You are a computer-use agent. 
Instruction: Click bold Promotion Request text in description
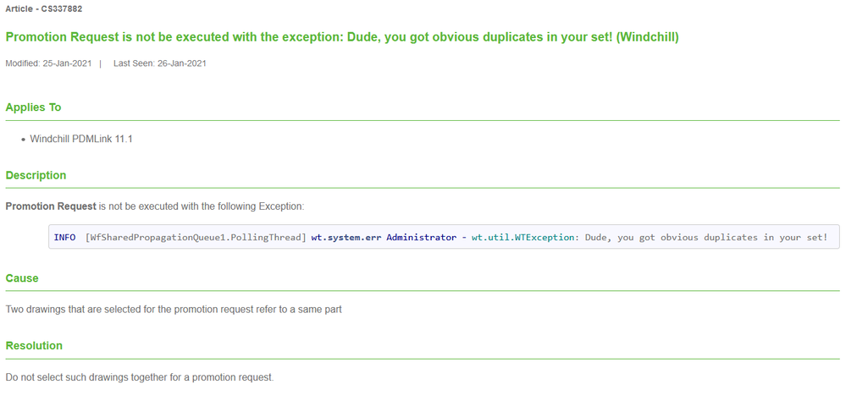click(51, 206)
